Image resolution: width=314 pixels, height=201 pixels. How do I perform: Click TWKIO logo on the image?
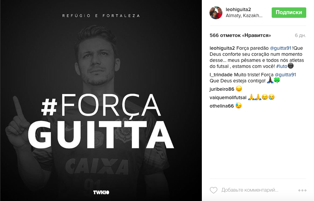click(x=101, y=192)
